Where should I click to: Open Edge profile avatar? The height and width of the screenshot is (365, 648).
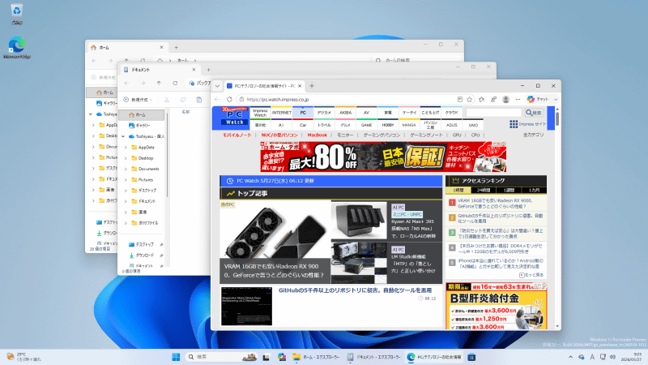505,99
